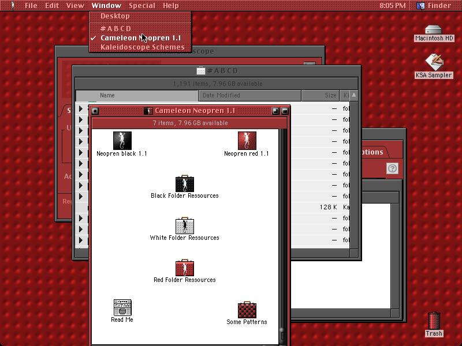Sort by the Date Modified column header

250,95
